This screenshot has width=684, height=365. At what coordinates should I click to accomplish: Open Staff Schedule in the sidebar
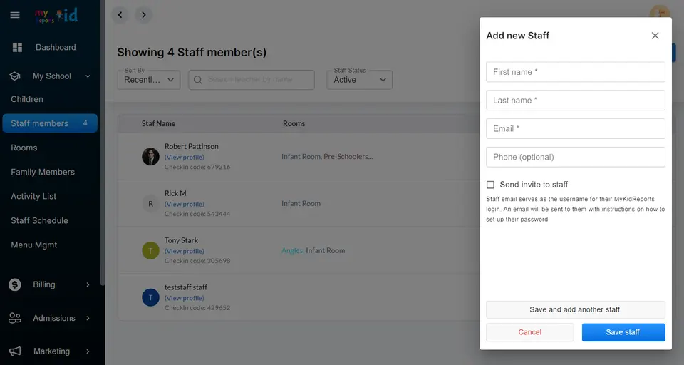point(39,220)
